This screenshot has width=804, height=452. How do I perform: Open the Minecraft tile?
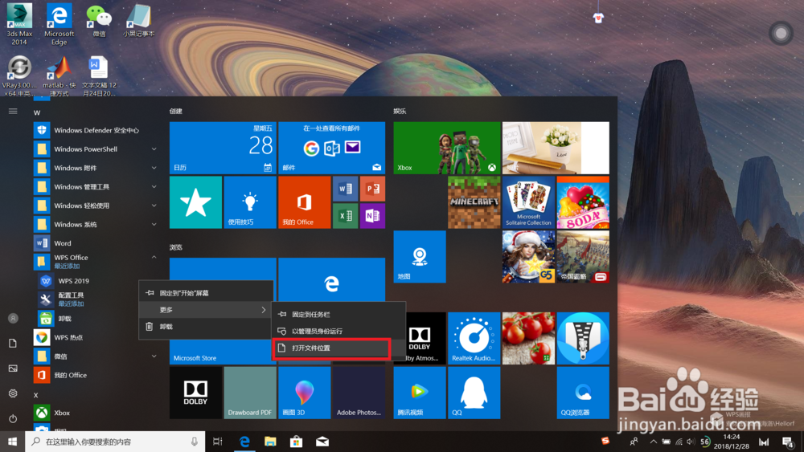point(474,202)
